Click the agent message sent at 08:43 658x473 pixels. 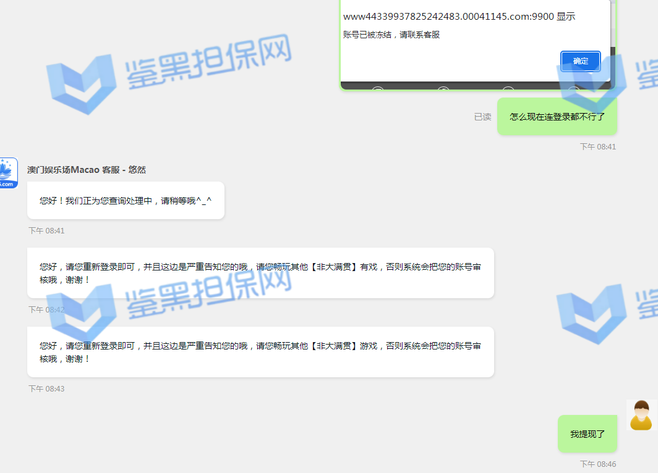260,352
